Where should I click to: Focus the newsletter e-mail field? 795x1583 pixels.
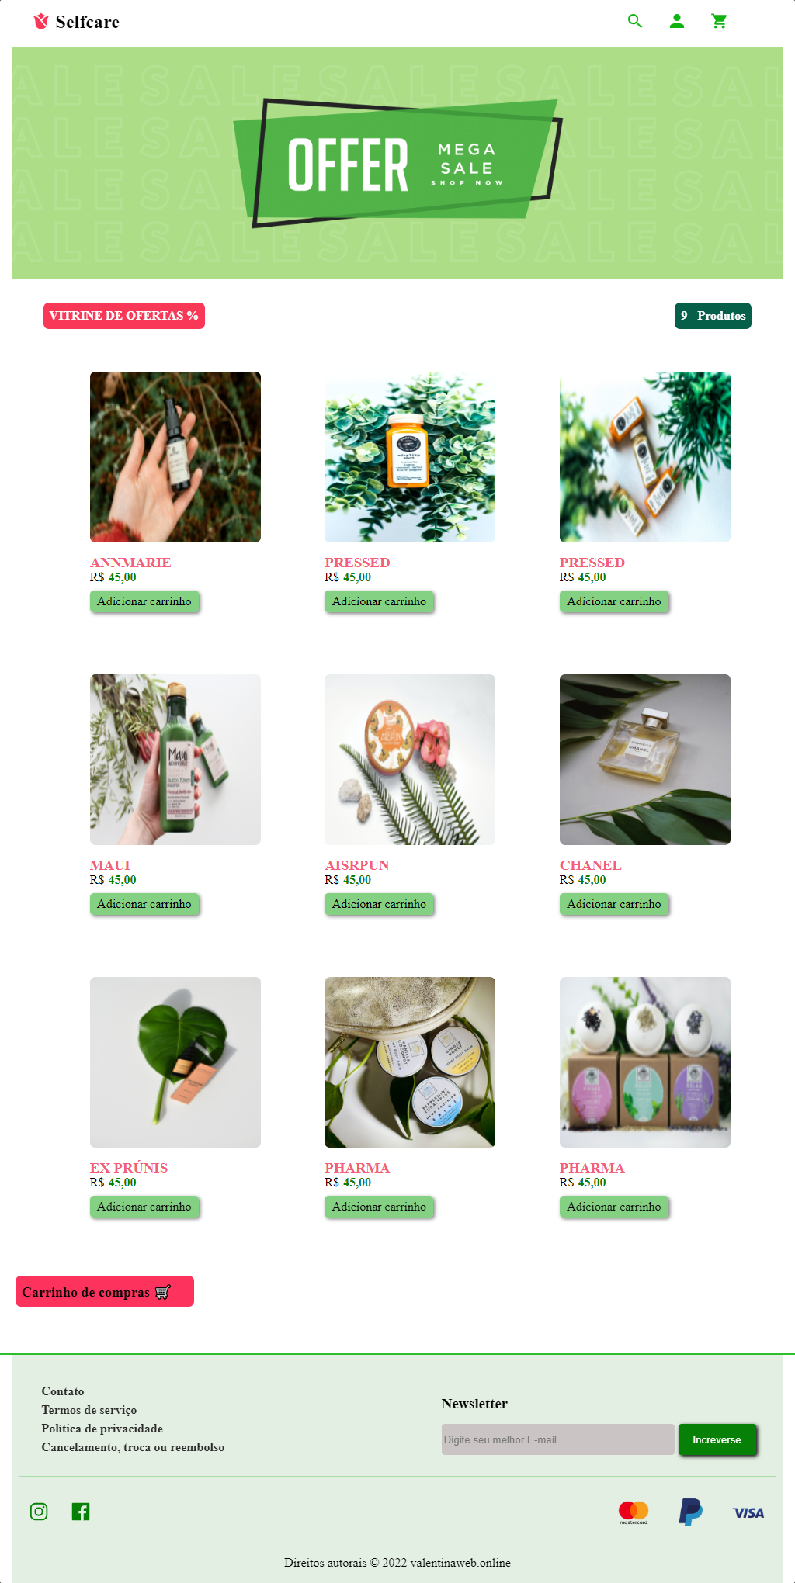click(x=557, y=1439)
